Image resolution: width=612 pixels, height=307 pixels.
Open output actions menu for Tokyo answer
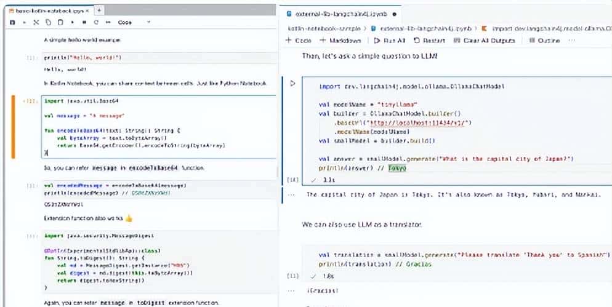(291, 194)
